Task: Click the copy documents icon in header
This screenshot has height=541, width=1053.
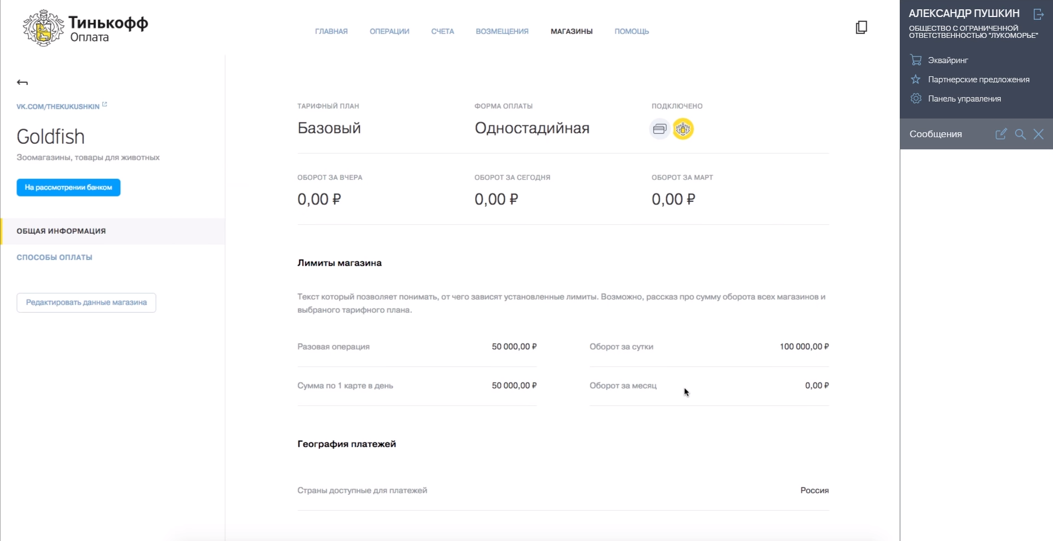Action: pyautogui.click(x=861, y=27)
